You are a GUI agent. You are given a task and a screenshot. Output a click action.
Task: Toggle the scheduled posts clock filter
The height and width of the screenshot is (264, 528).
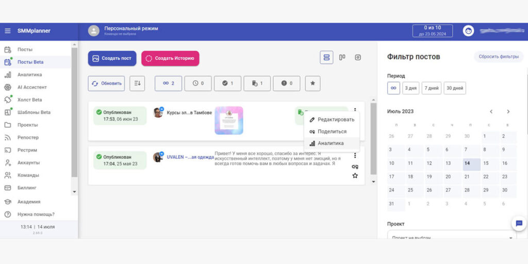click(198, 83)
